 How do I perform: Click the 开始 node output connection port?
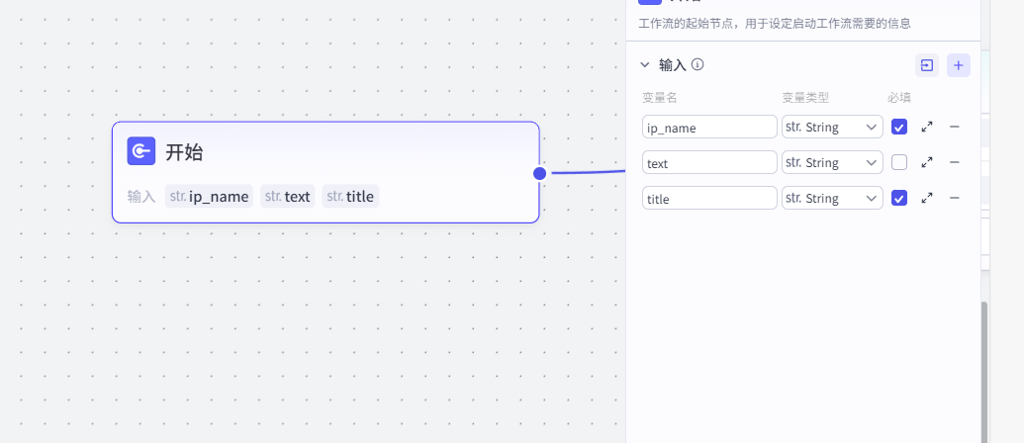[x=539, y=173]
